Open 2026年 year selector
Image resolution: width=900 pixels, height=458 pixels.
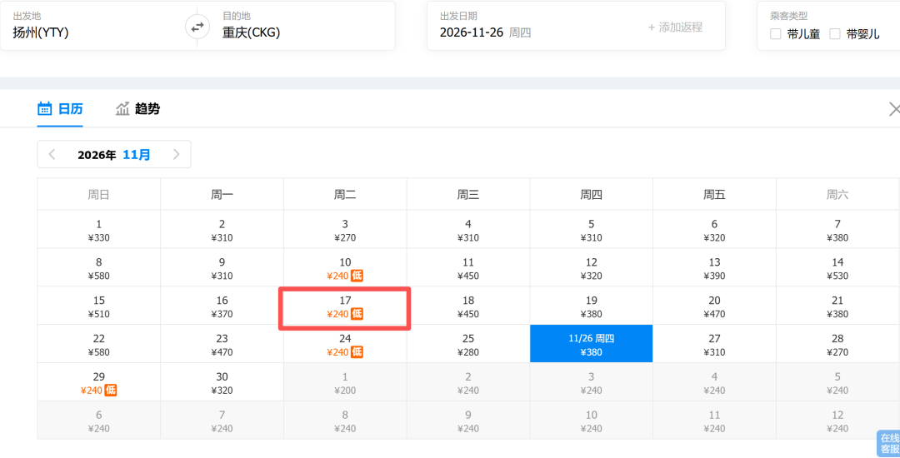tap(97, 155)
